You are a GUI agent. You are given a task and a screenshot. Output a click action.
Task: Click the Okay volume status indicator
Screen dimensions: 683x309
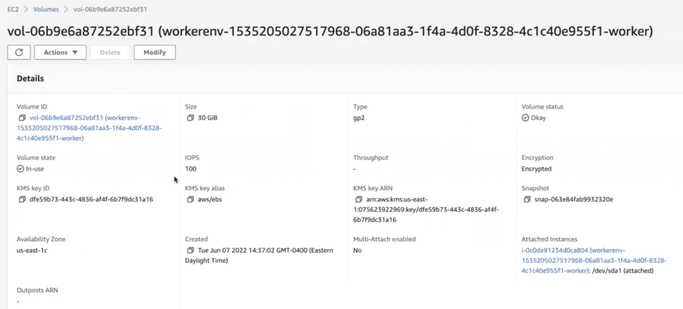tap(534, 118)
